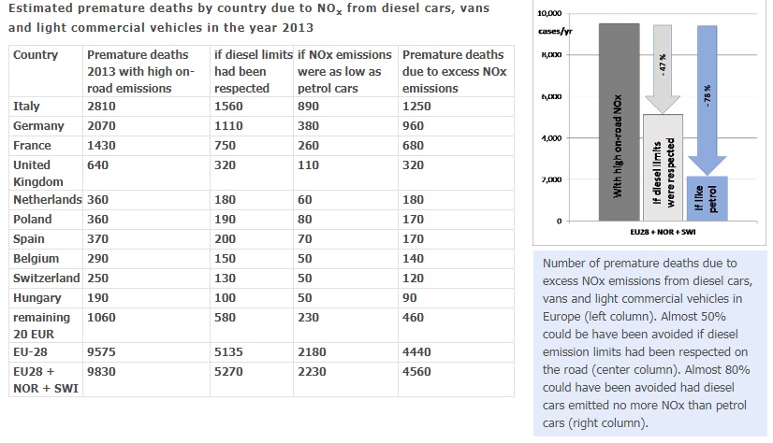Click Belgium's 290 value
Viewport: 773px width, 443px height.
[97, 258]
